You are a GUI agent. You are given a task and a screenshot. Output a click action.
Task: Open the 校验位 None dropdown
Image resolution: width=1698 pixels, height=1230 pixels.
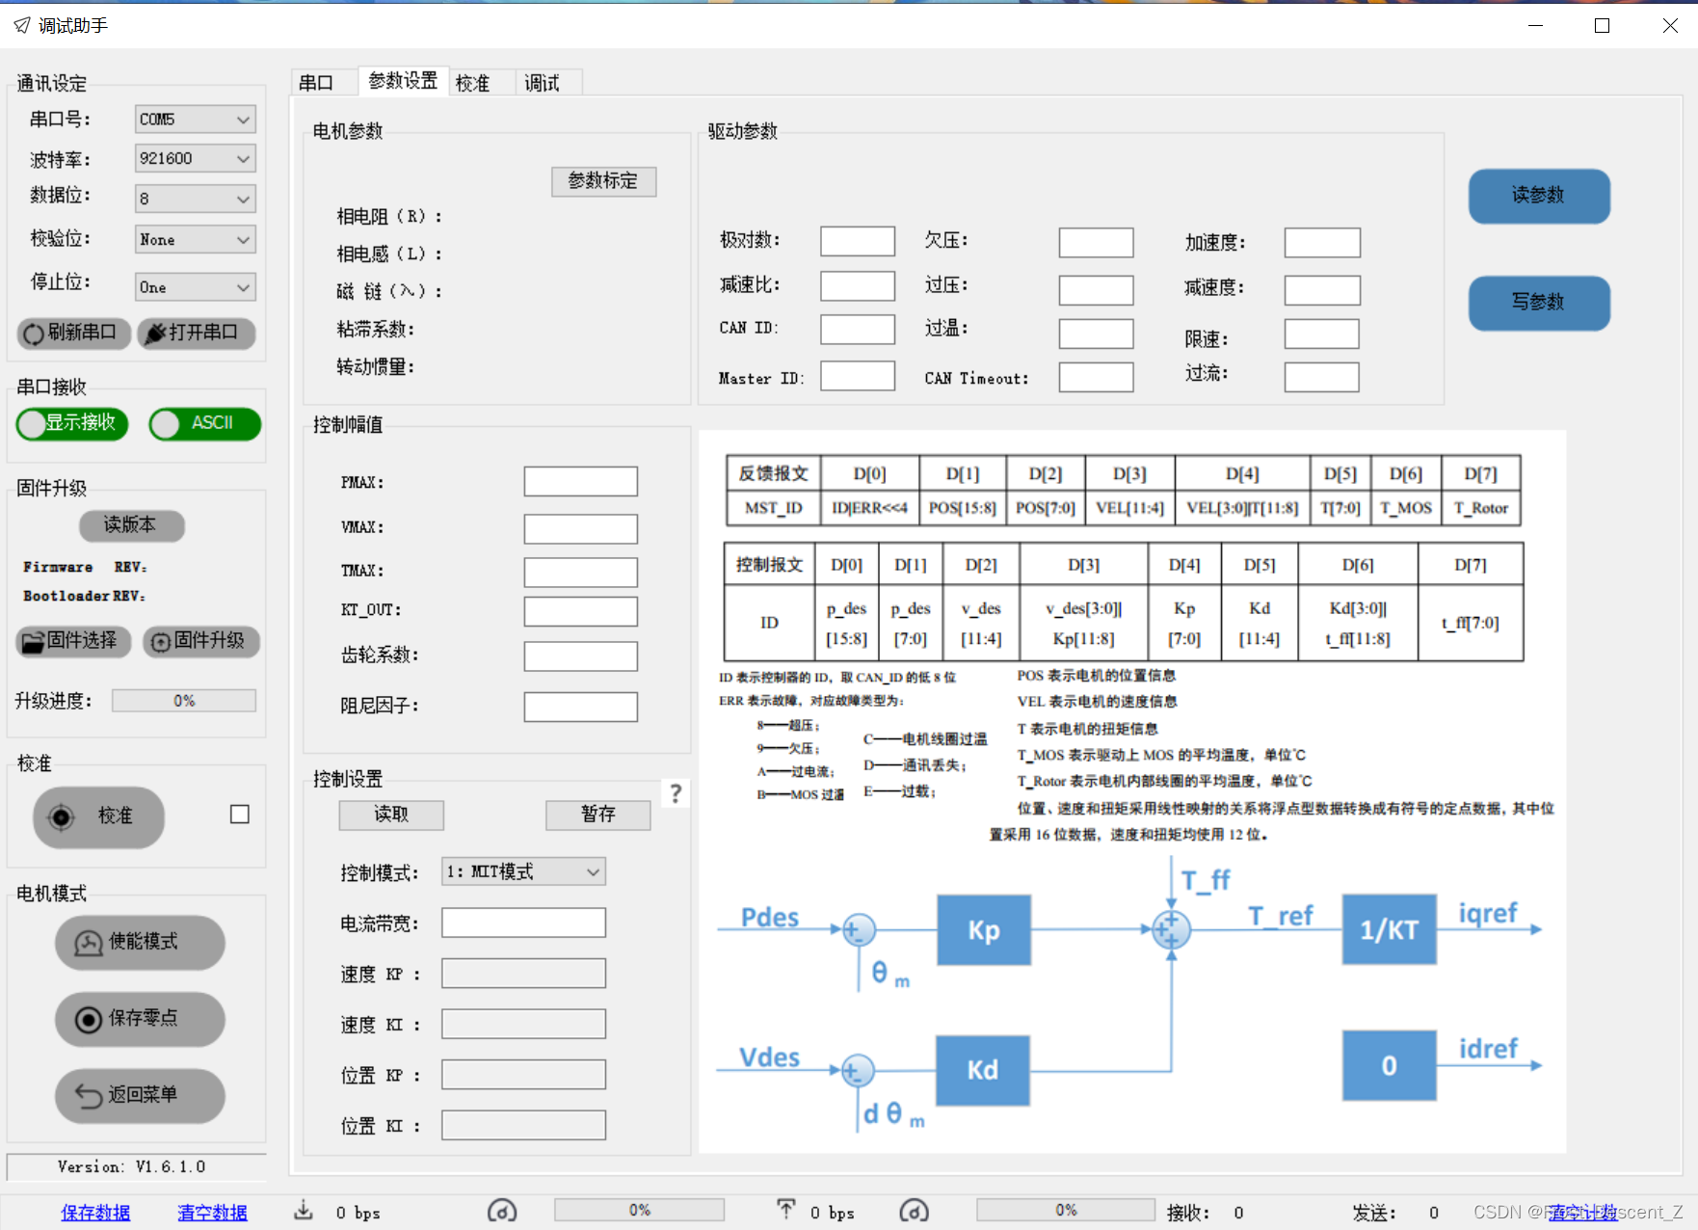196,239
